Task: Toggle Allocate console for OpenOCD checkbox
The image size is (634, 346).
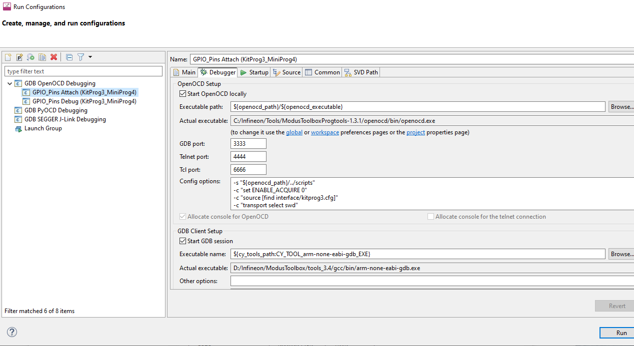Action: coord(182,217)
